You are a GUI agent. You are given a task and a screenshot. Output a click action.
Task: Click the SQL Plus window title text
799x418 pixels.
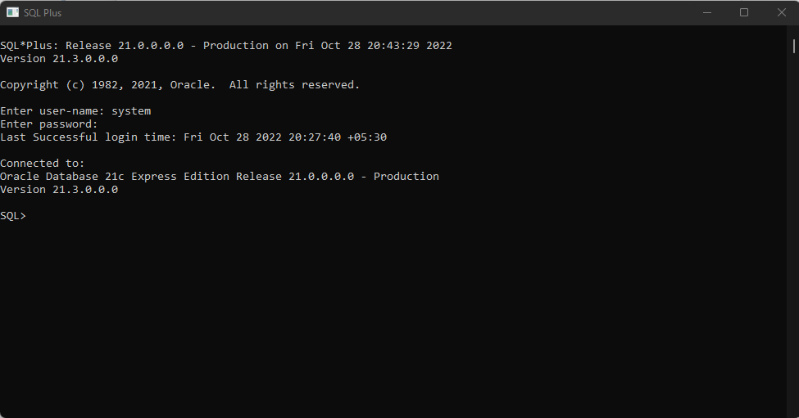(x=43, y=13)
